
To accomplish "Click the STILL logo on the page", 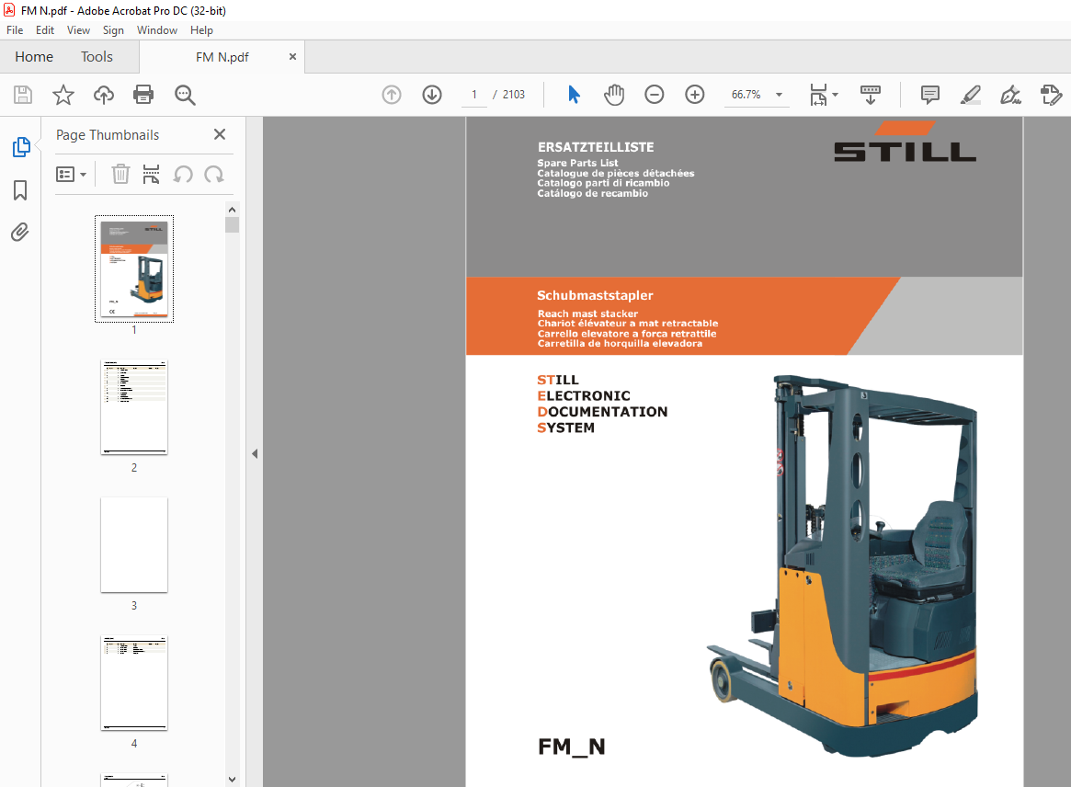I will 905,143.
